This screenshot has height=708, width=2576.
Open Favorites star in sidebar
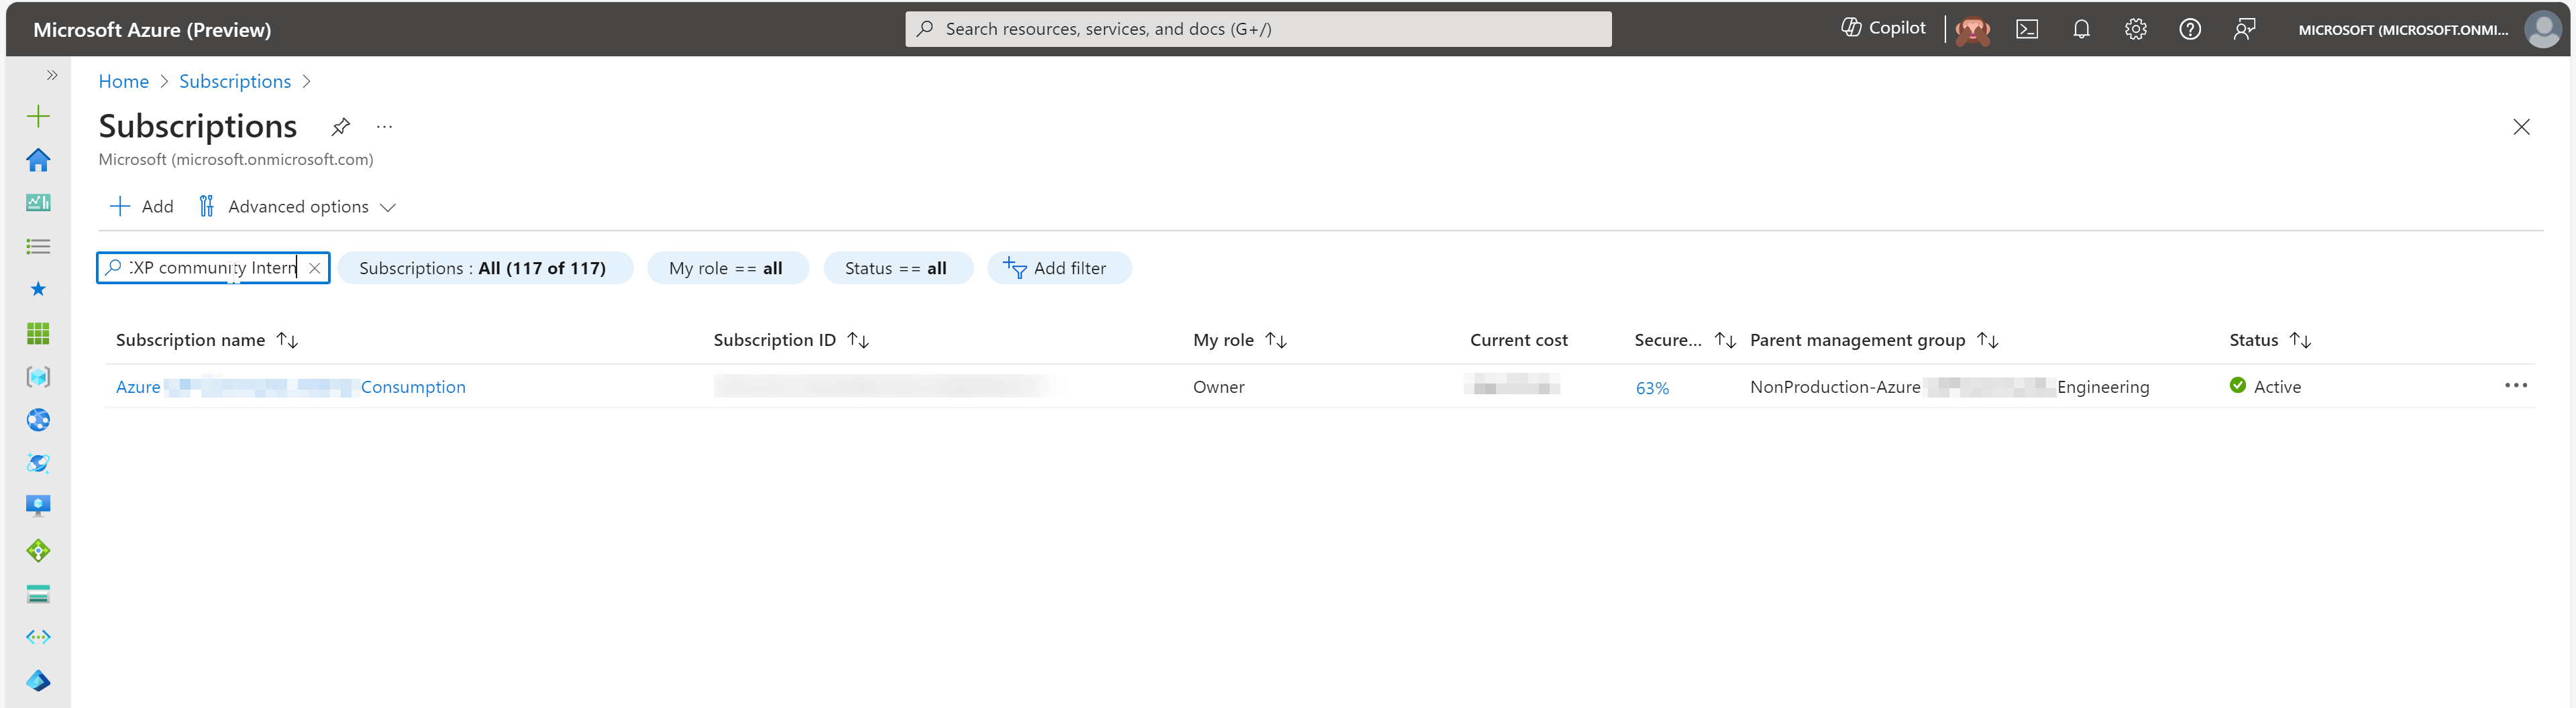[x=38, y=288]
